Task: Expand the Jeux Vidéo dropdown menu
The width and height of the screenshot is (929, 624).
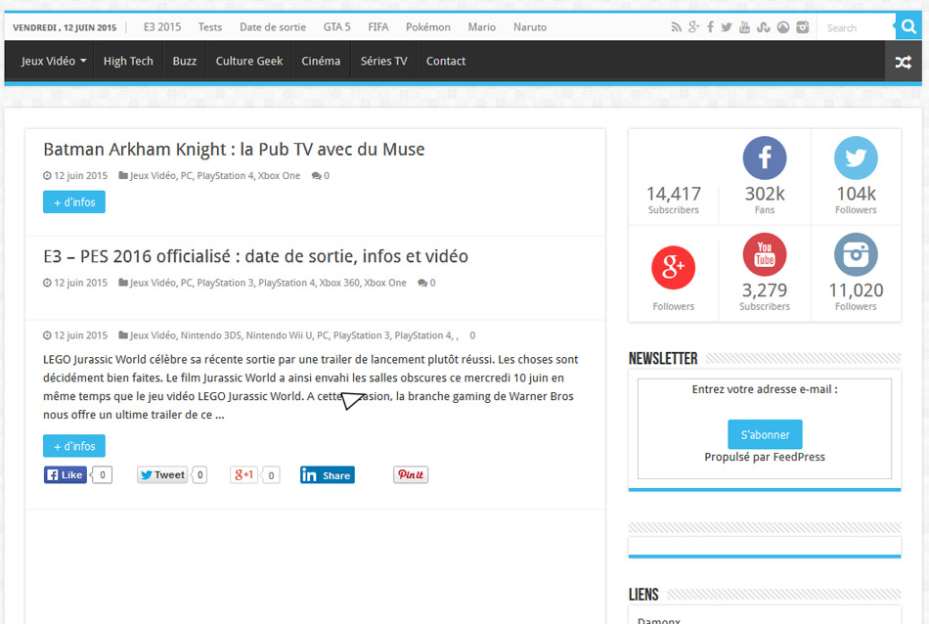Action: (54, 61)
